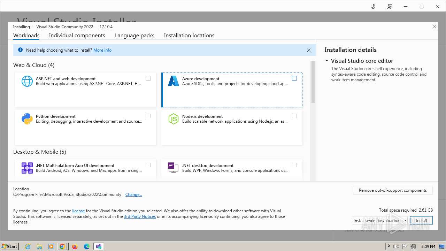
Task: Dismiss the 'Need help choosing' banner
Action: tap(309, 50)
